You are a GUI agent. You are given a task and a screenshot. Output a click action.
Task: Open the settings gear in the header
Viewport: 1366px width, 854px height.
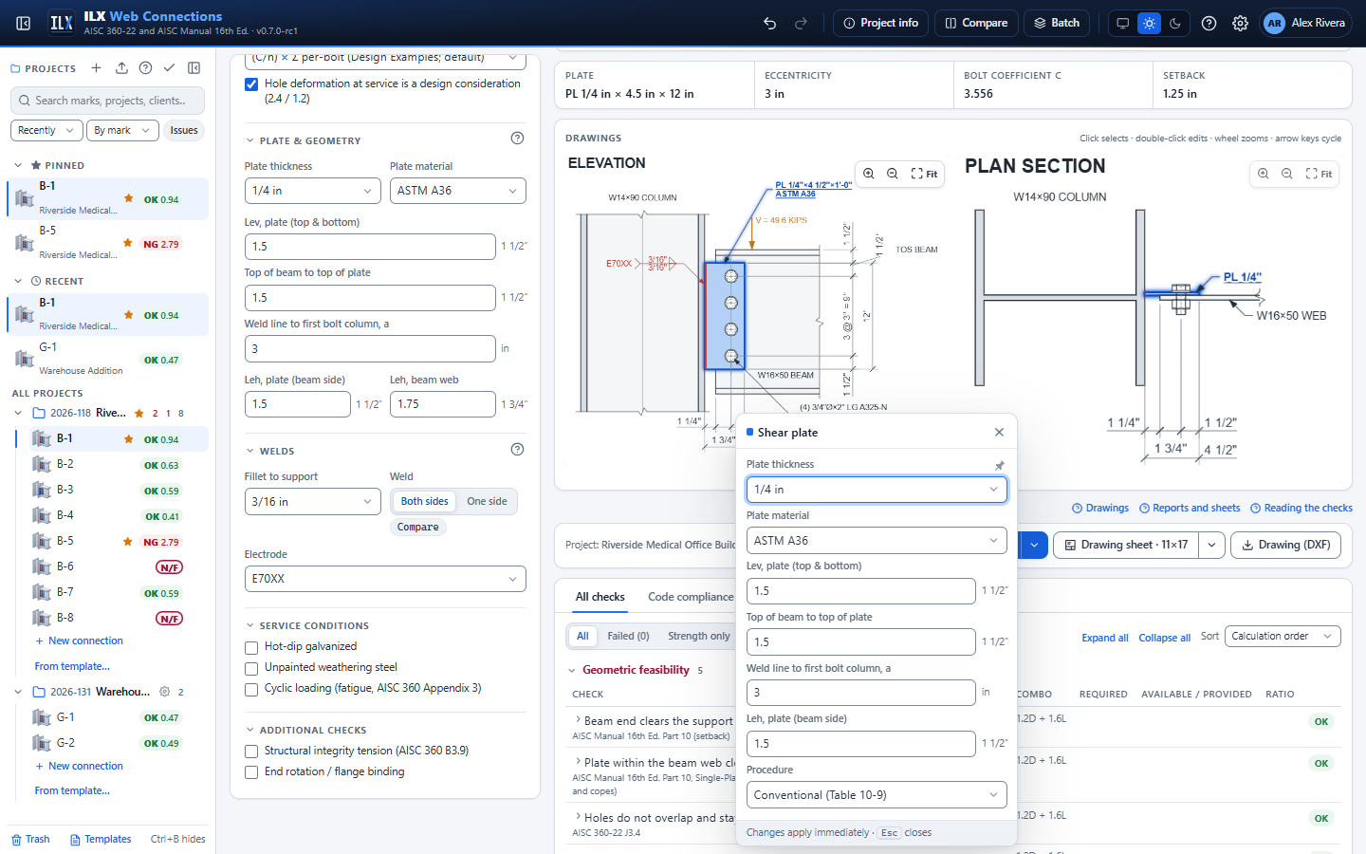[x=1240, y=23]
